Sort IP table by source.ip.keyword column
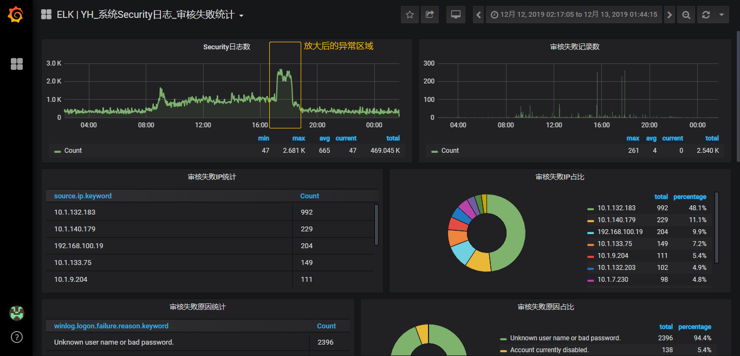The height and width of the screenshot is (356, 740). click(x=83, y=196)
